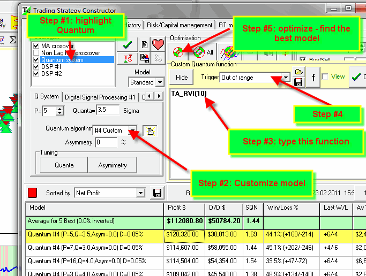Image resolution: width=366 pixels, height=276 pixels.
Task: Click the TS trading system icon
Action: pyautogui.click(x=128, y=59)
